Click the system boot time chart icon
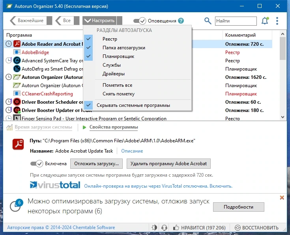 coord(9,127)
